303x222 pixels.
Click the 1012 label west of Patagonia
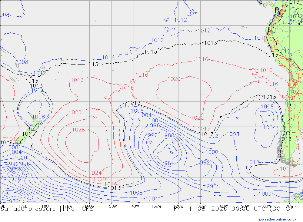click(253, 163)
